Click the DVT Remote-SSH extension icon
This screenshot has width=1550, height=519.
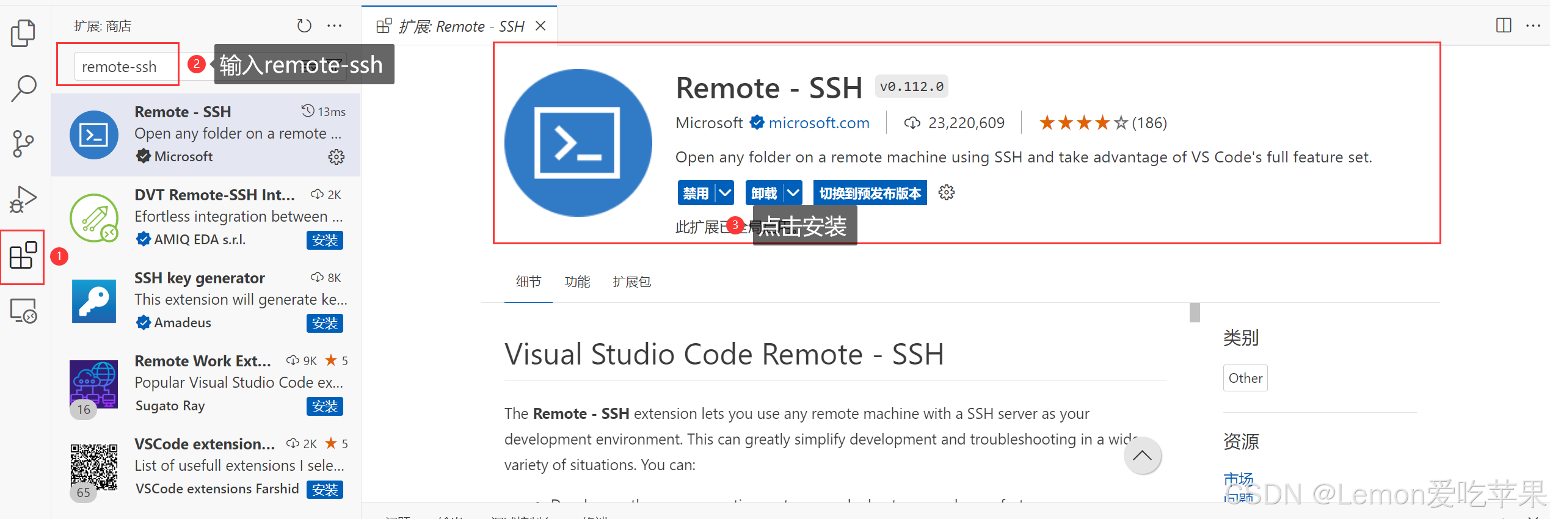(x=94, y=218)
